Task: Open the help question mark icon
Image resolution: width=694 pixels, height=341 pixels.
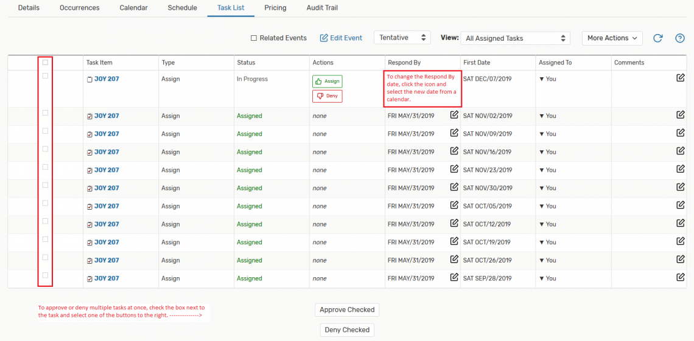Action: (680, 38)
